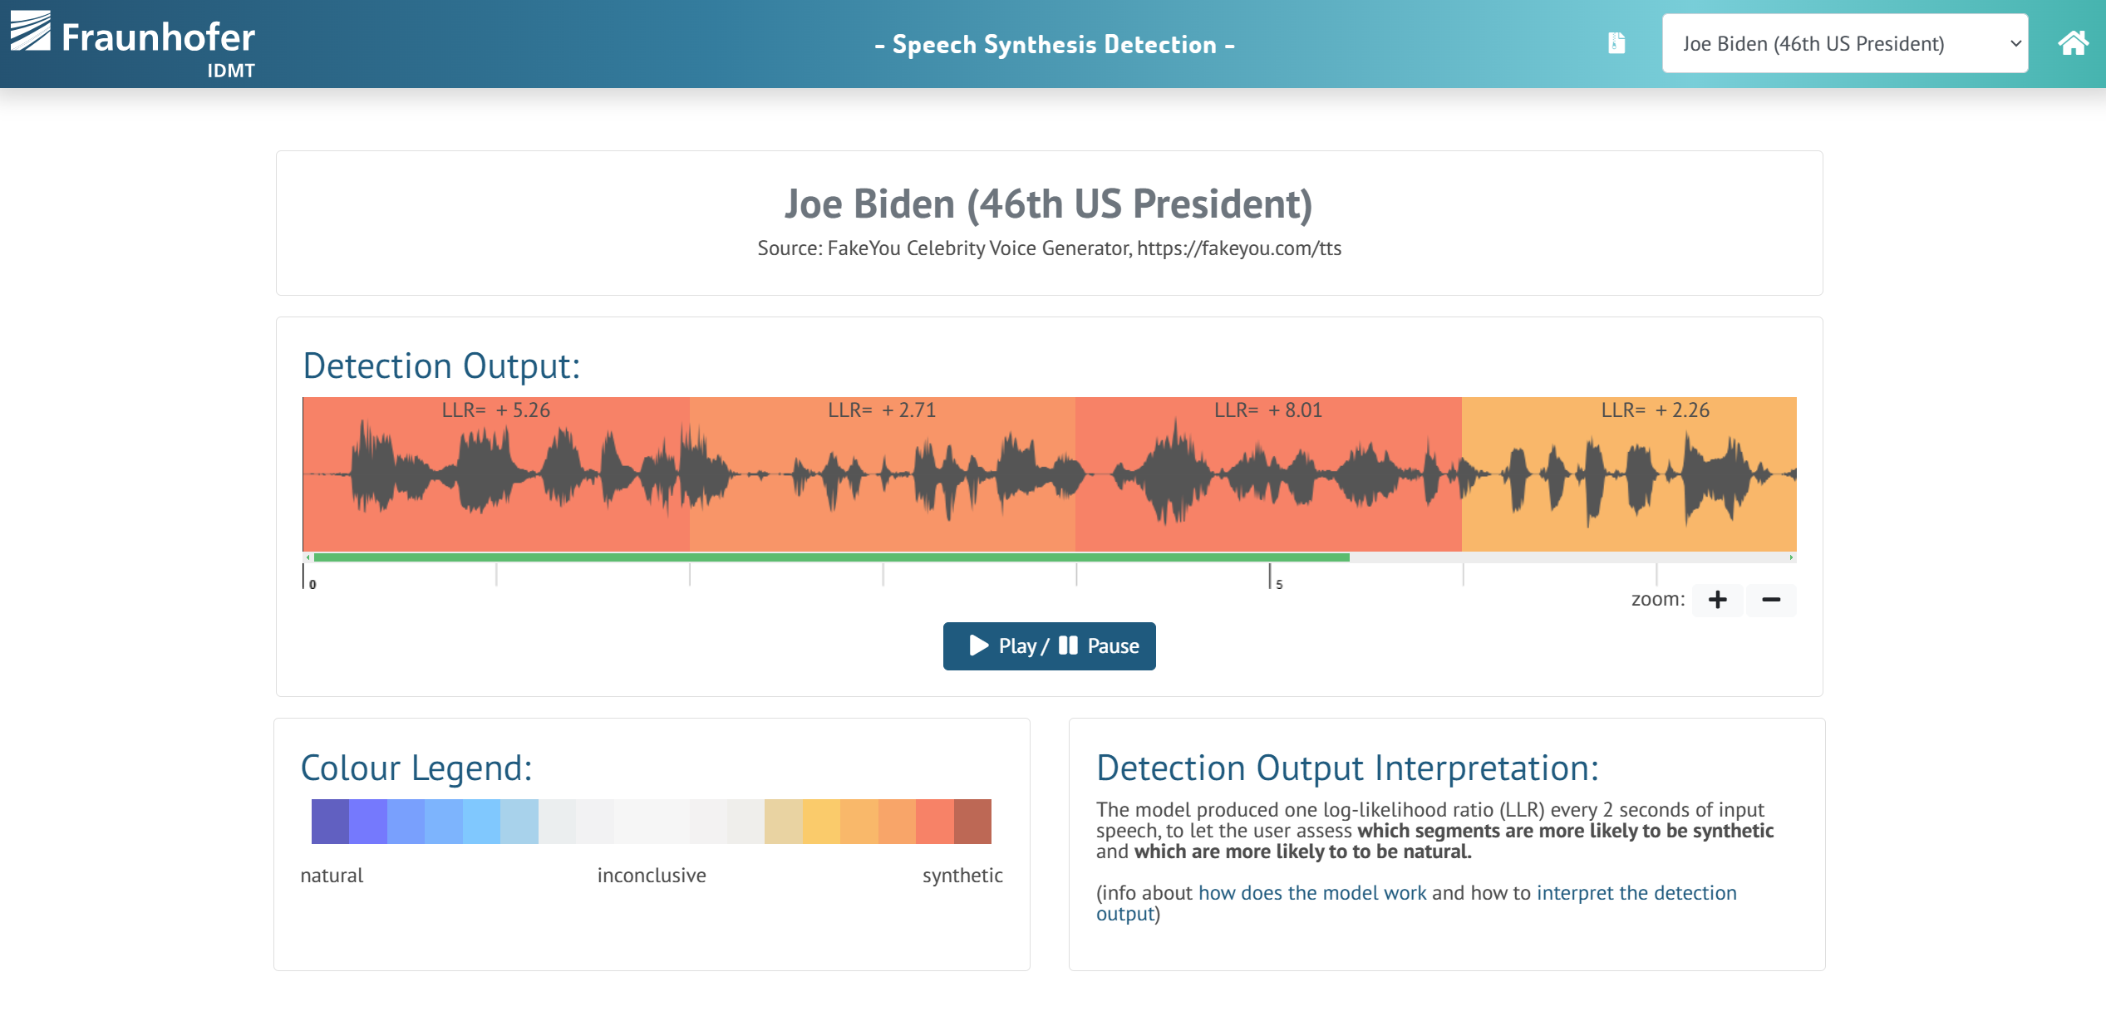Click the right scroll arrow under waveform
Image resolution: width=2106 pixels, height=1011 pixels.
pos(1791,557)
